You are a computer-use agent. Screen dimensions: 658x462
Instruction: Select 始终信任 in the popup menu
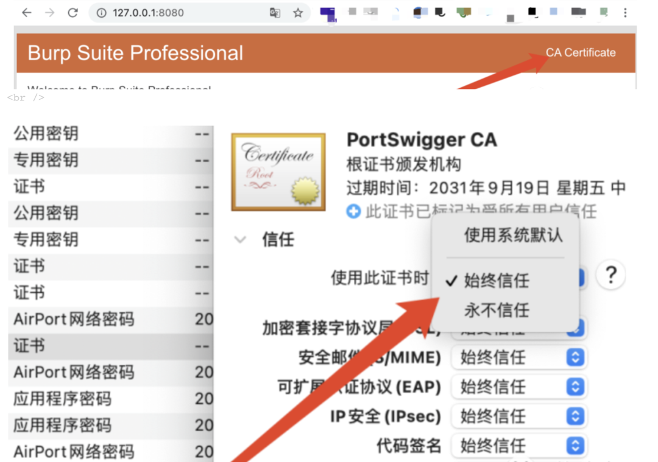coord(497,281)
